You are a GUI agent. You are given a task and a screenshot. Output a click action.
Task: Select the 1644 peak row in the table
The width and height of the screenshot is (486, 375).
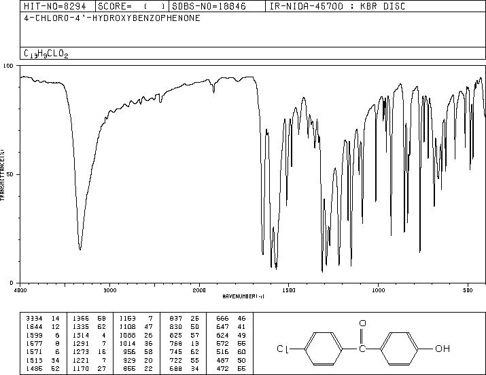43,327
